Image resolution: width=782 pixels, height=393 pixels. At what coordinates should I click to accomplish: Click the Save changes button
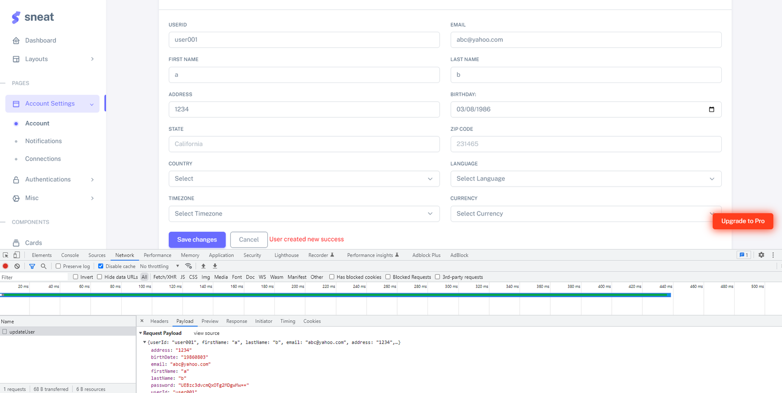coord(197,240)
